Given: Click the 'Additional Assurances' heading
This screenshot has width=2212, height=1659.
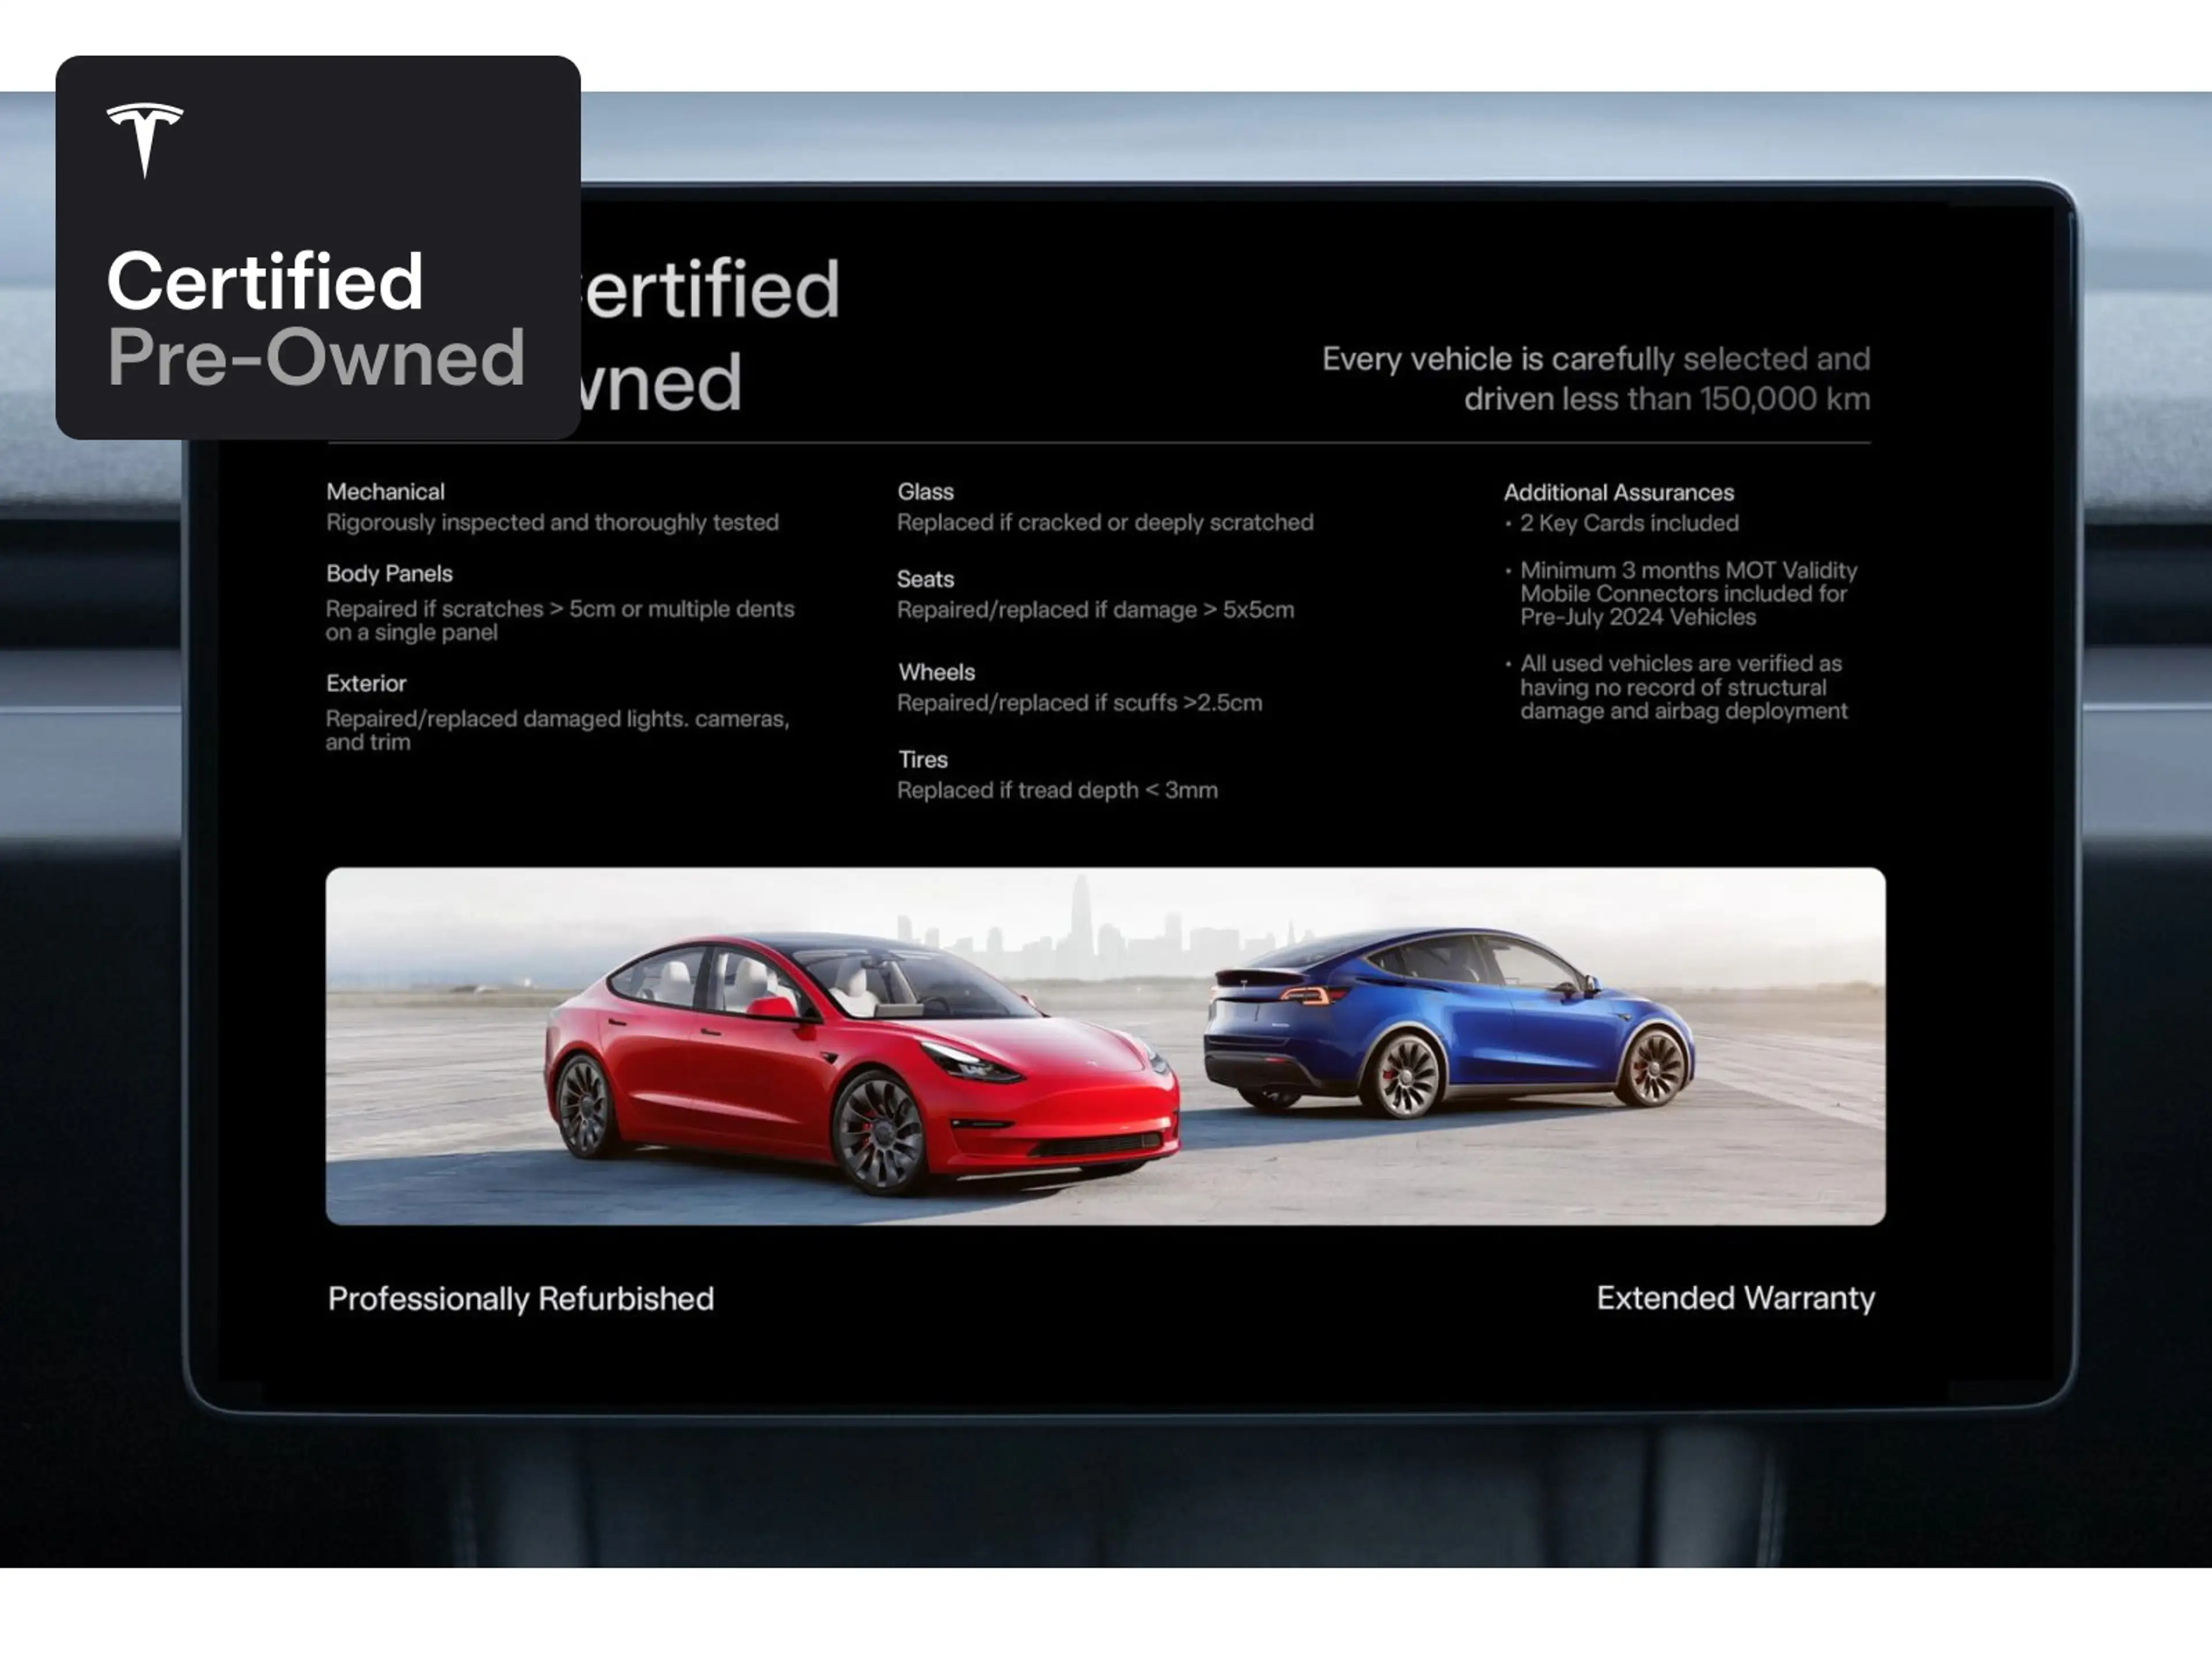Looking at the screenshot, I should tap(1619, 493).
